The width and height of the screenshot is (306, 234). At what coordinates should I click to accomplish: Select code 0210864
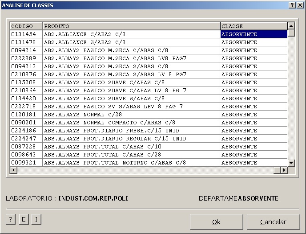pyautogui.click(x=26, y=90)
